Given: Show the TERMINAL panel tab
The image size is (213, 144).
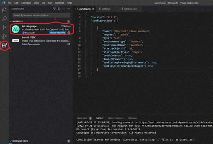Looking at the screenshot, I should coord(133,118).
